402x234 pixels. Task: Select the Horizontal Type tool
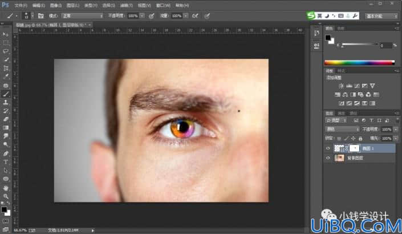point(6,162)
